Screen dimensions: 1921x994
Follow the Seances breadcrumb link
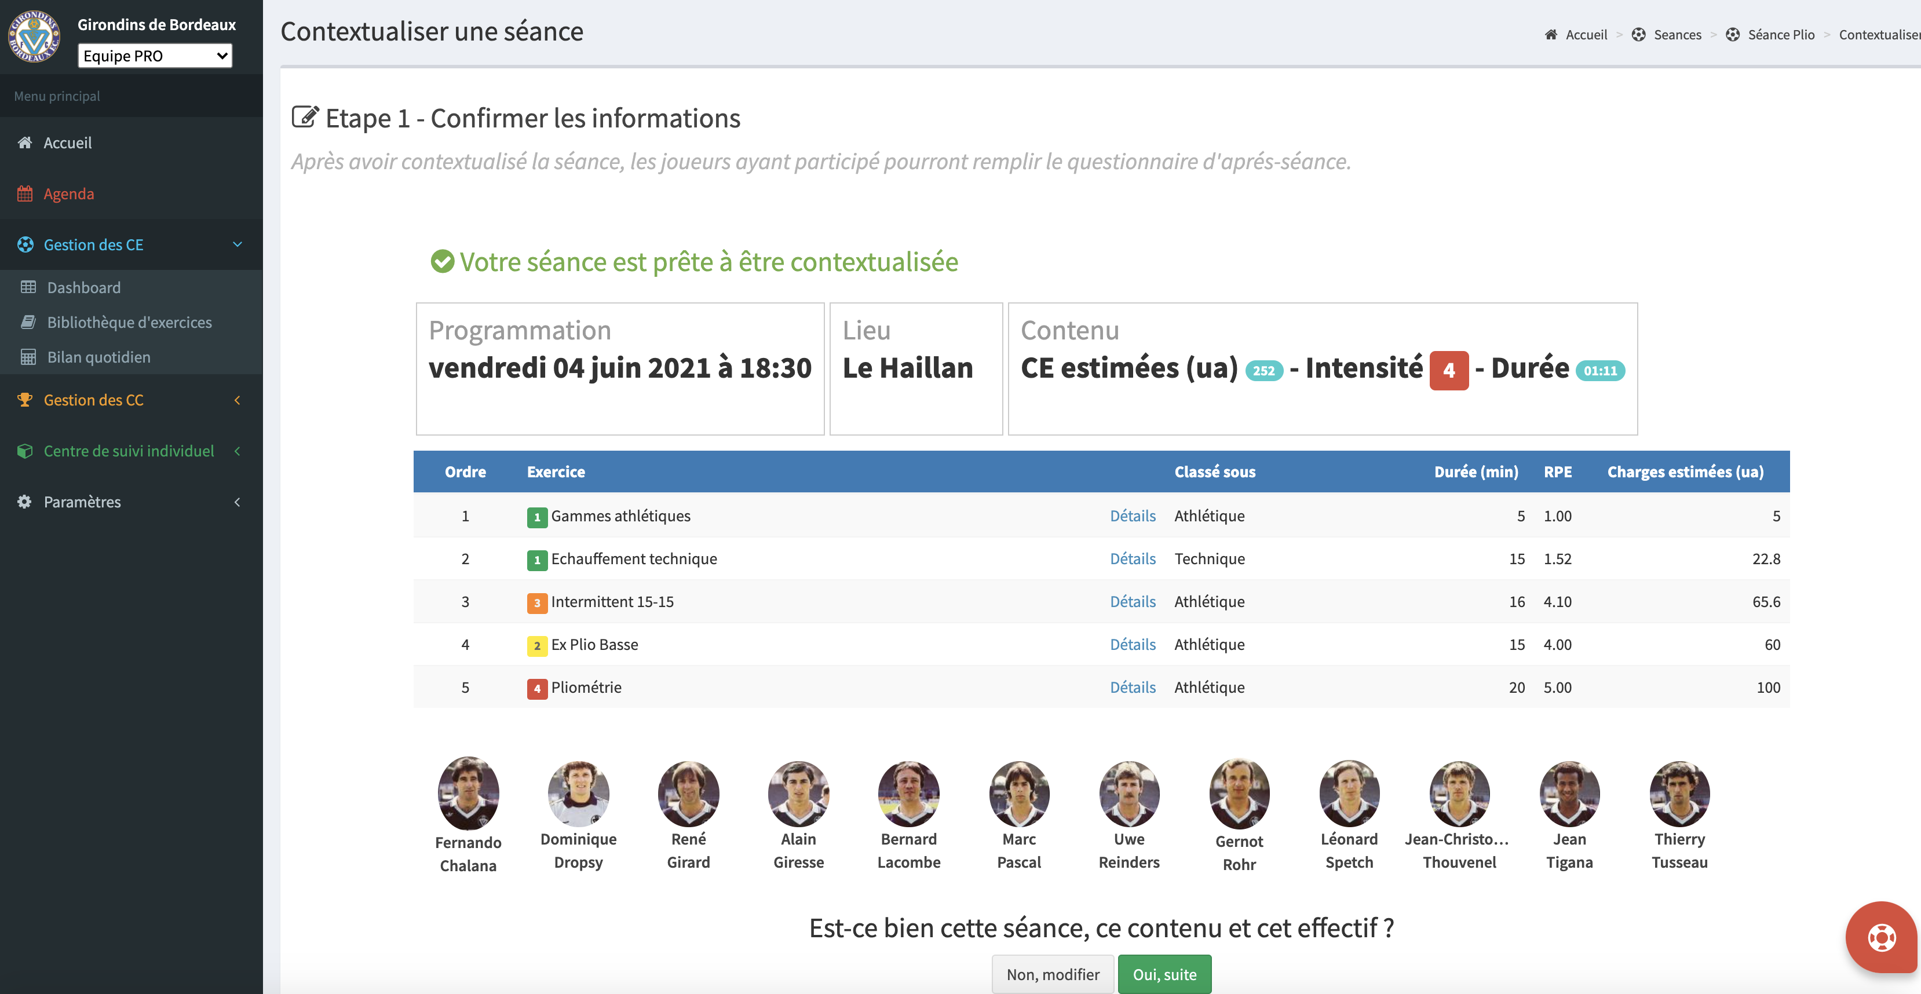(1677, 35)
